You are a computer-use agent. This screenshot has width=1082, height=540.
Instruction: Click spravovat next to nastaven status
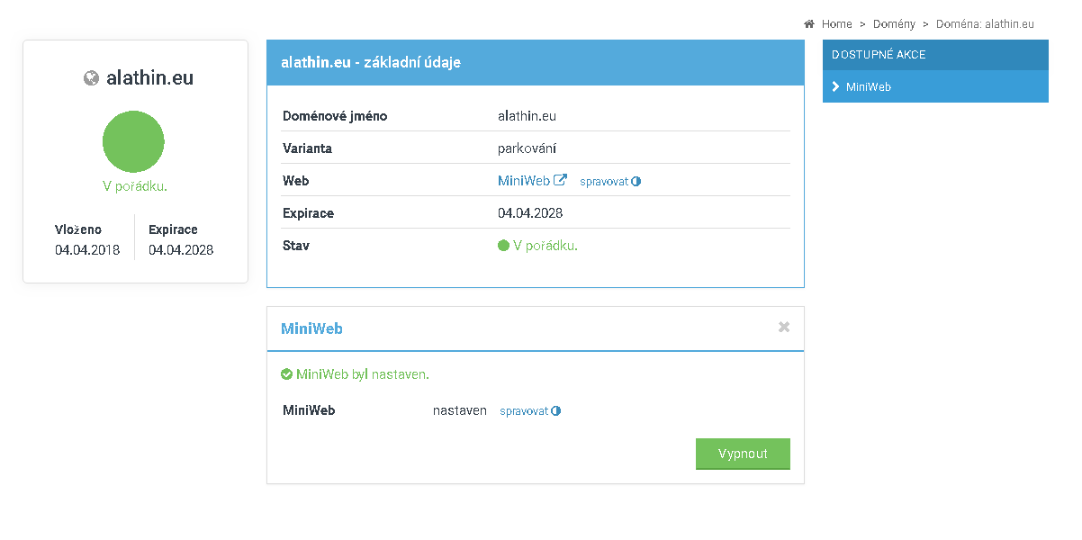524,411
